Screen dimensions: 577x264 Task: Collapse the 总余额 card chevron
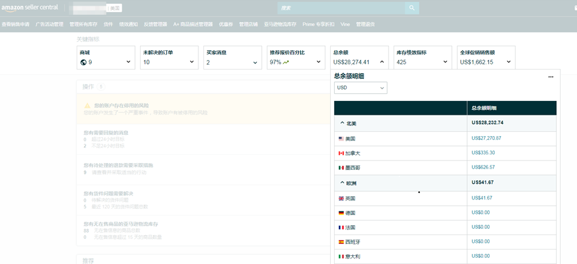(x=382, y=62)
